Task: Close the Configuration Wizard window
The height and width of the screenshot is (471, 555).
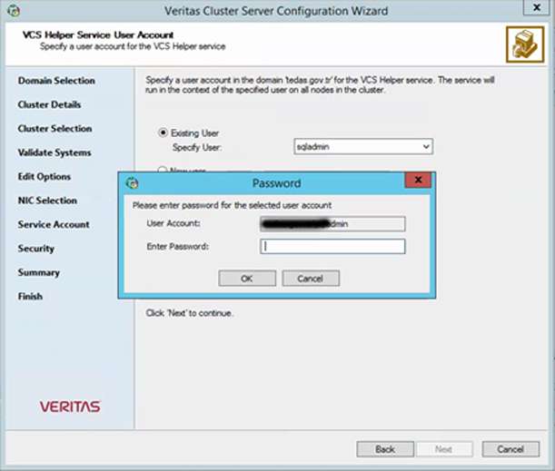Action: coord(537,7)
